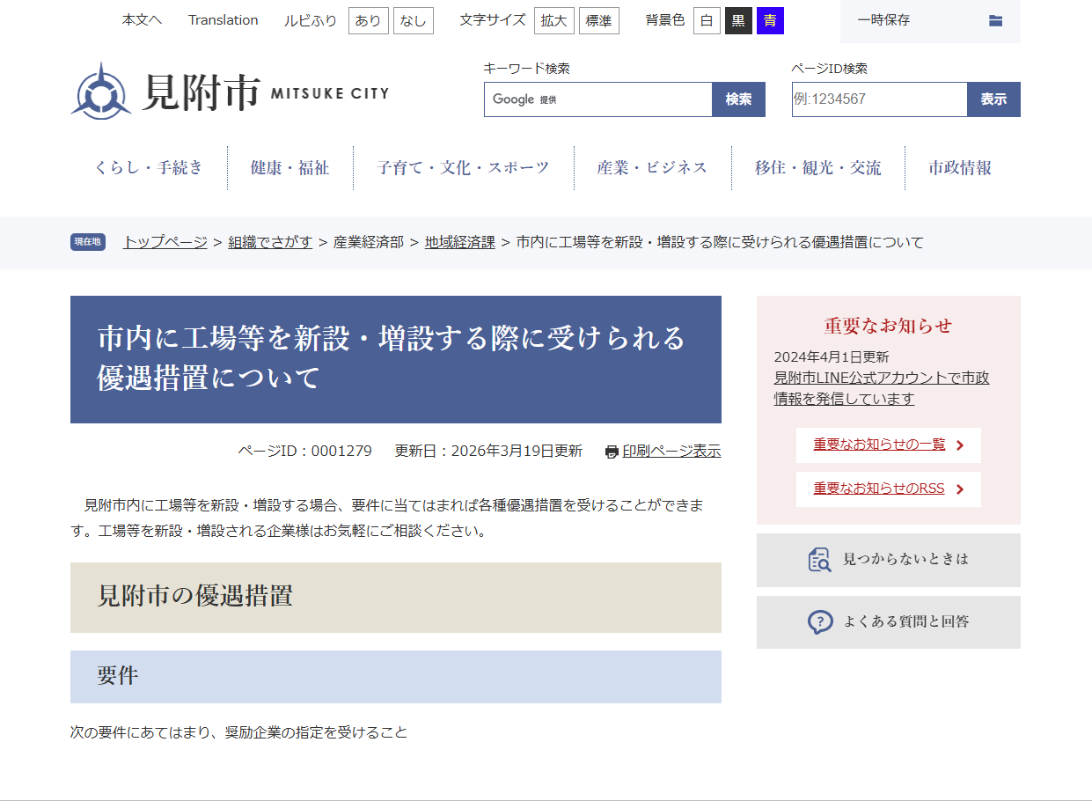Screen dimensions: 1092x801
Task: Click the Mitsuke City emblem logo
Action: tap(101, 91)
